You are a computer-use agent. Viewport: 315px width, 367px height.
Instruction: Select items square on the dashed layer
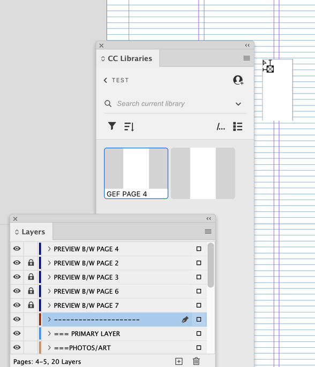(199, 319)
